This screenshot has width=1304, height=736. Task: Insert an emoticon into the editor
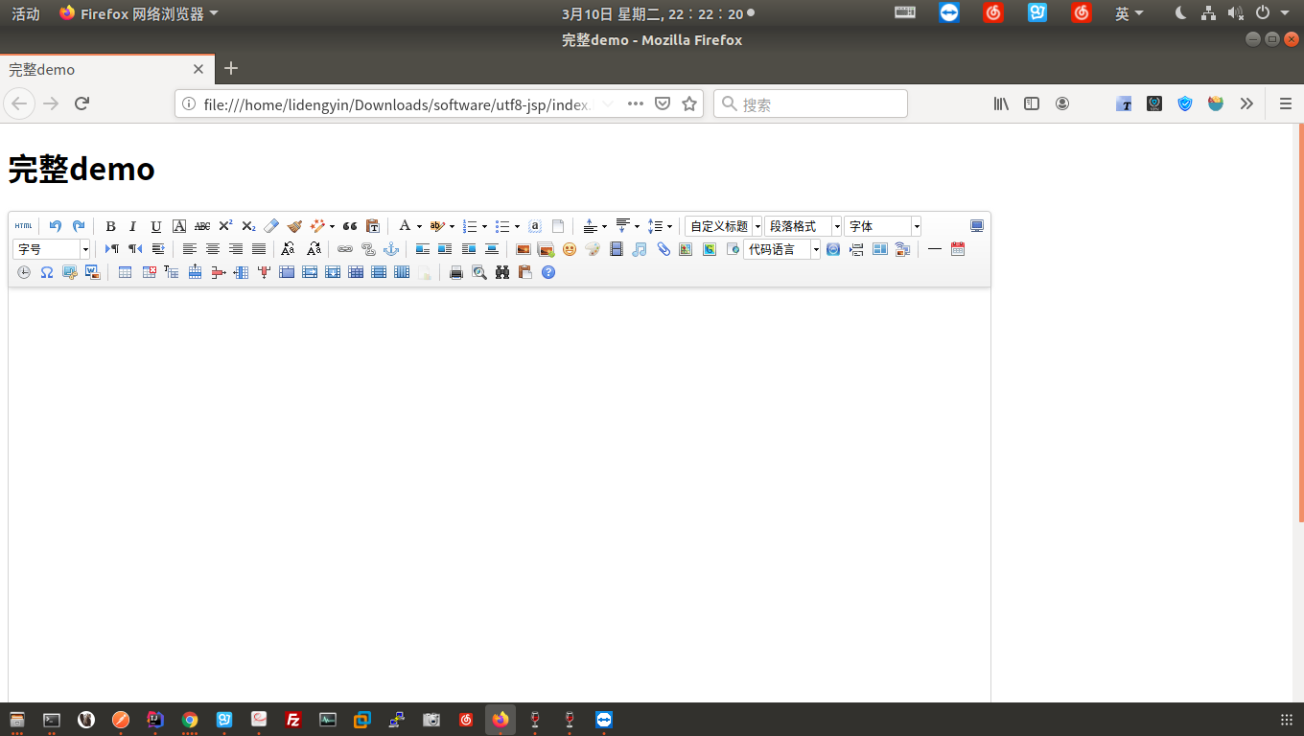point(569,249)
